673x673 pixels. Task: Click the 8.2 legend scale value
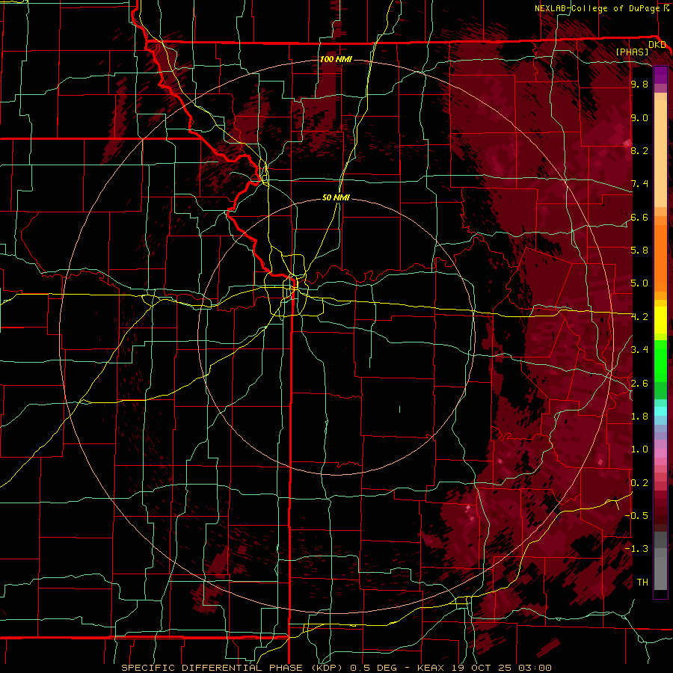(639, 150)
